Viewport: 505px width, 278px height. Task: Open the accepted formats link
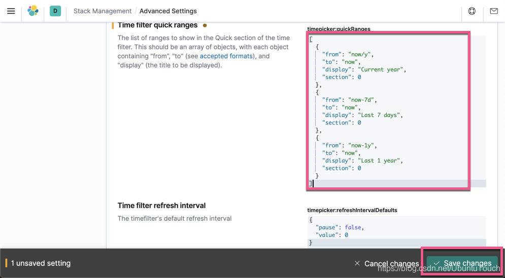tap(225, 56)
